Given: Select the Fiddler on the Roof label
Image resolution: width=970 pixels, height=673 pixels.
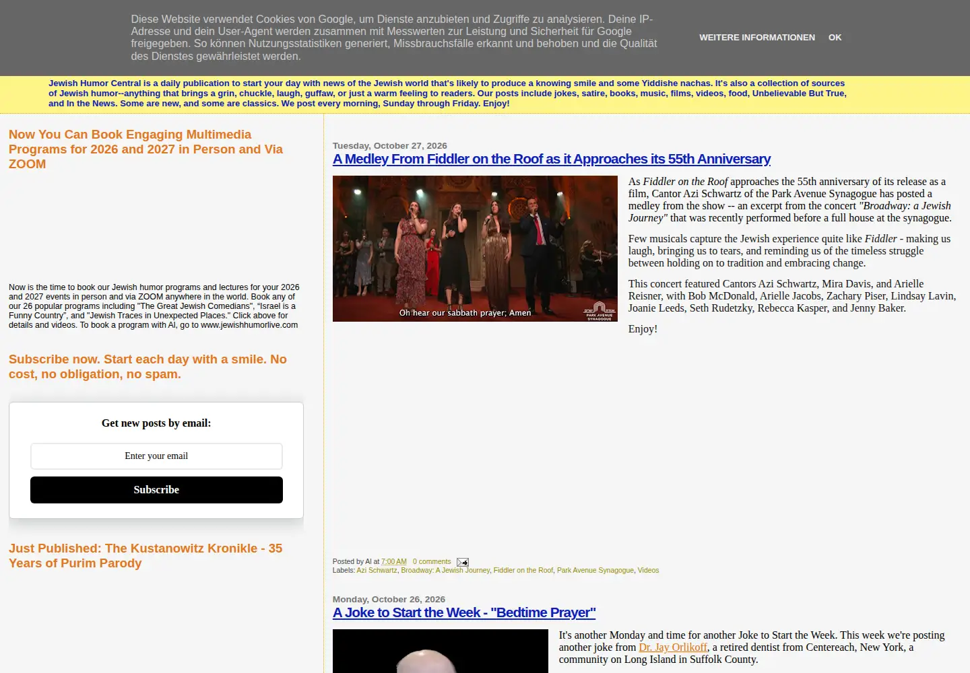Looking at the screenshot, I should 523,570.
